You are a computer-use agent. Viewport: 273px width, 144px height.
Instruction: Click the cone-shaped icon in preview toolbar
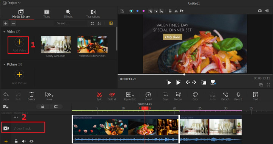point(176,11)
